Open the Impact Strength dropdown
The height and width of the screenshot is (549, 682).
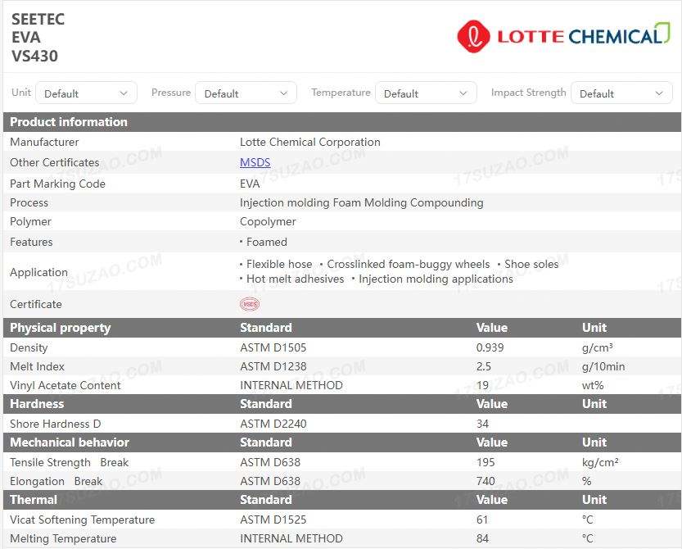pyautogui.click(x=621, y=93)
